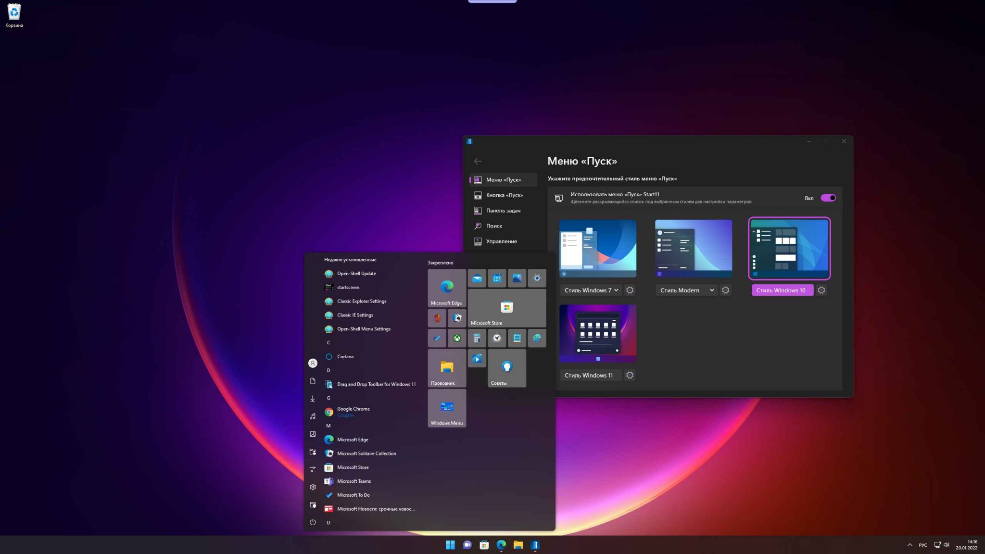Select the Windows 7 style thumbnail
This screenshot has width=985, height=554.
pyautogui.click(x=598, y=248)
